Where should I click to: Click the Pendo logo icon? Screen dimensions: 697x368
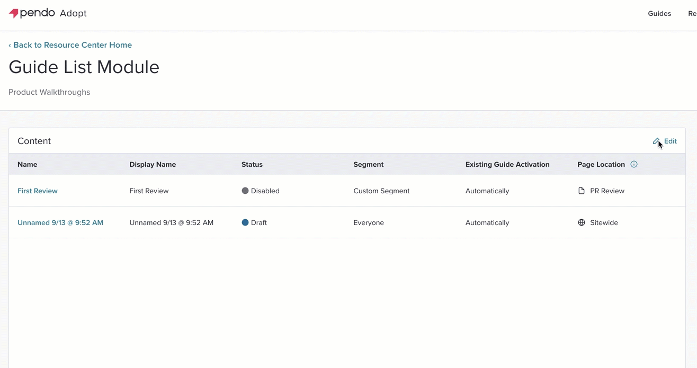pos(14,13)
